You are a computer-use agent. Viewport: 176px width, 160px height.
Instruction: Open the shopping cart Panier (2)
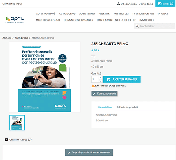tap(165, 4)
